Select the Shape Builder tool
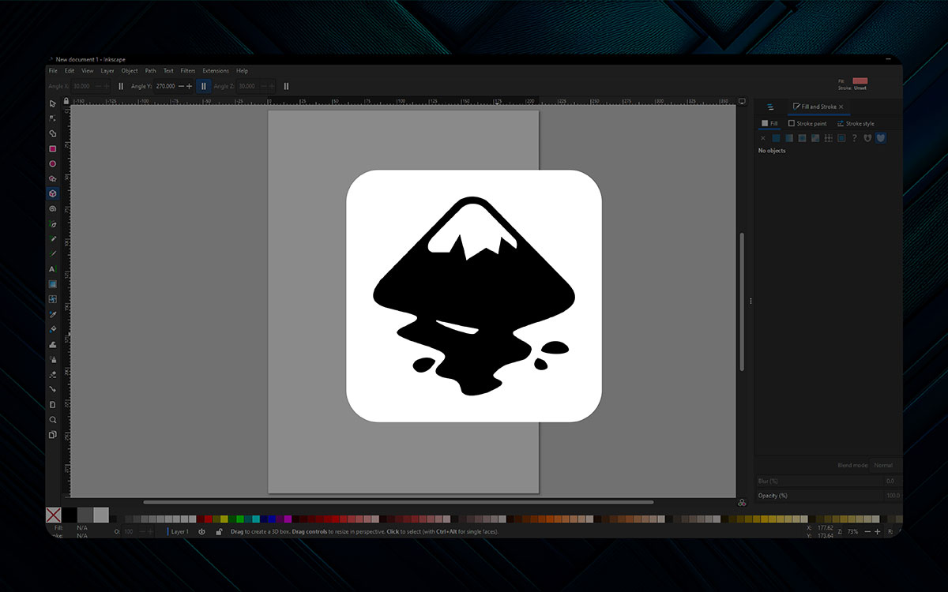The height and width of the screenshot is (592, 948). click(x=53, y=133)
